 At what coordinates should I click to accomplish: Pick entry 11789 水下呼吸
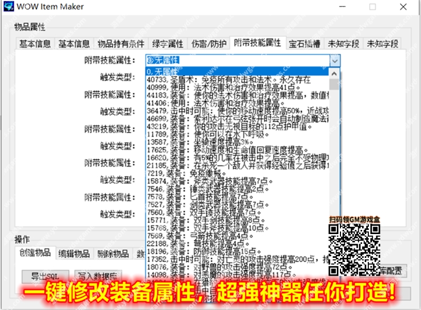pyautogui.click(x=237, y=134)
